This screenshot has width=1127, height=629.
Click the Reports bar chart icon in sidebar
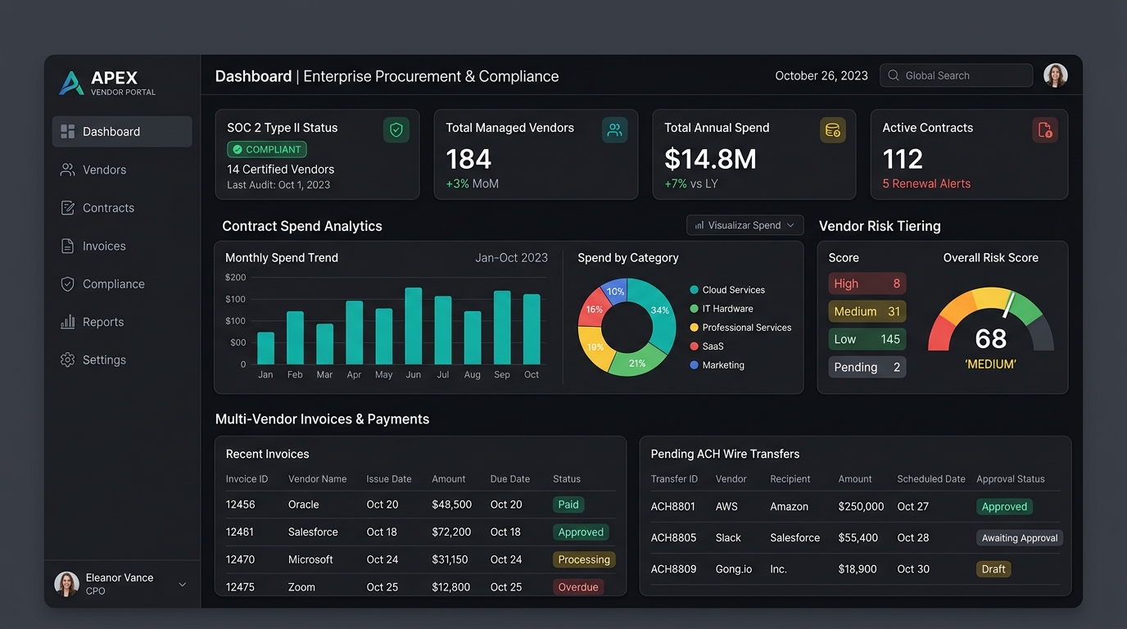click(x=68, y=322)
